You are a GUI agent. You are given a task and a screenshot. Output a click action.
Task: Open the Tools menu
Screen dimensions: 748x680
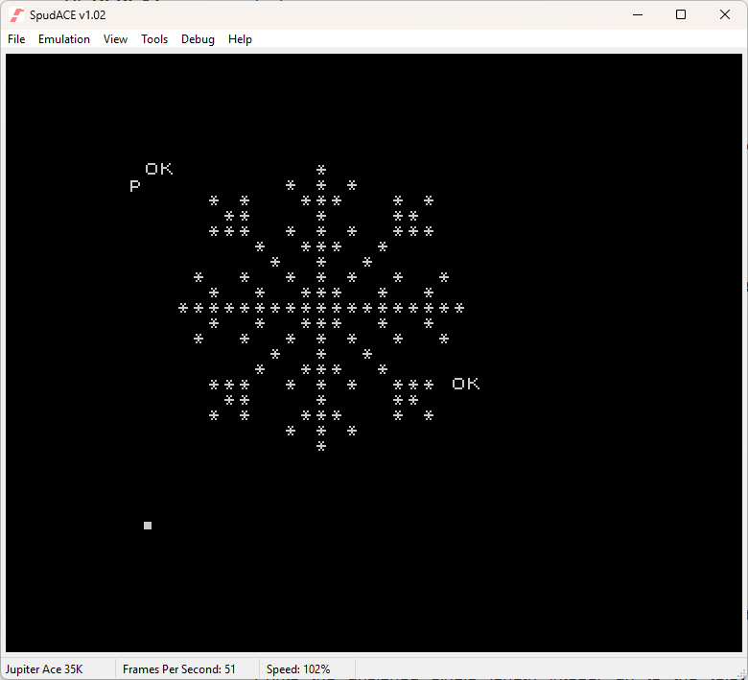(154, 39)
